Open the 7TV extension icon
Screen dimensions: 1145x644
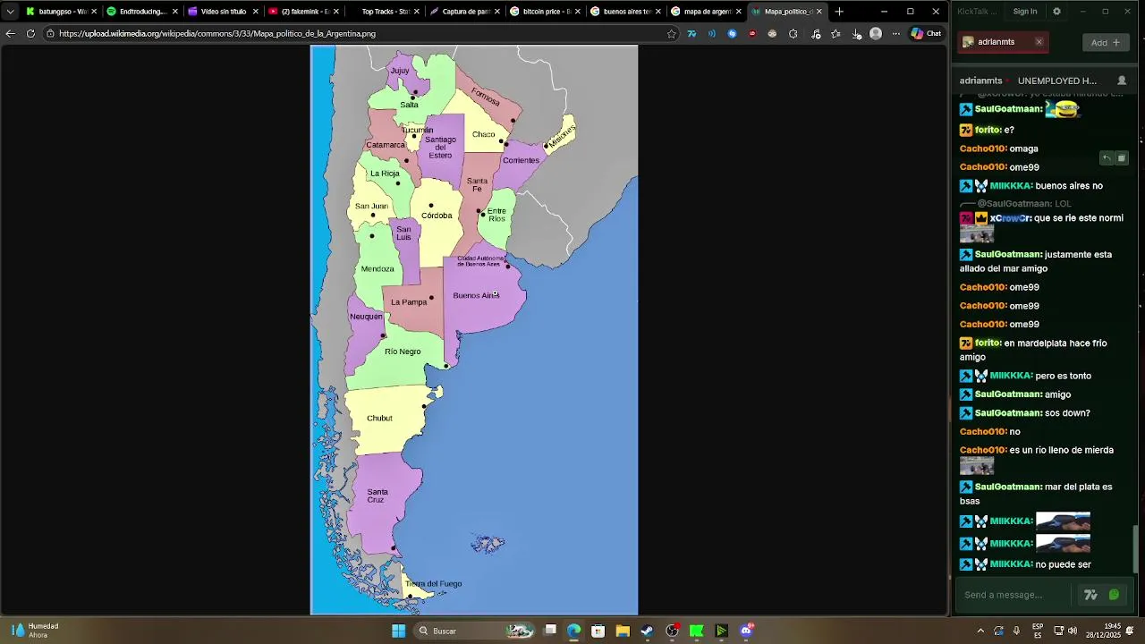pyautogui.click(x=691, y=34)
